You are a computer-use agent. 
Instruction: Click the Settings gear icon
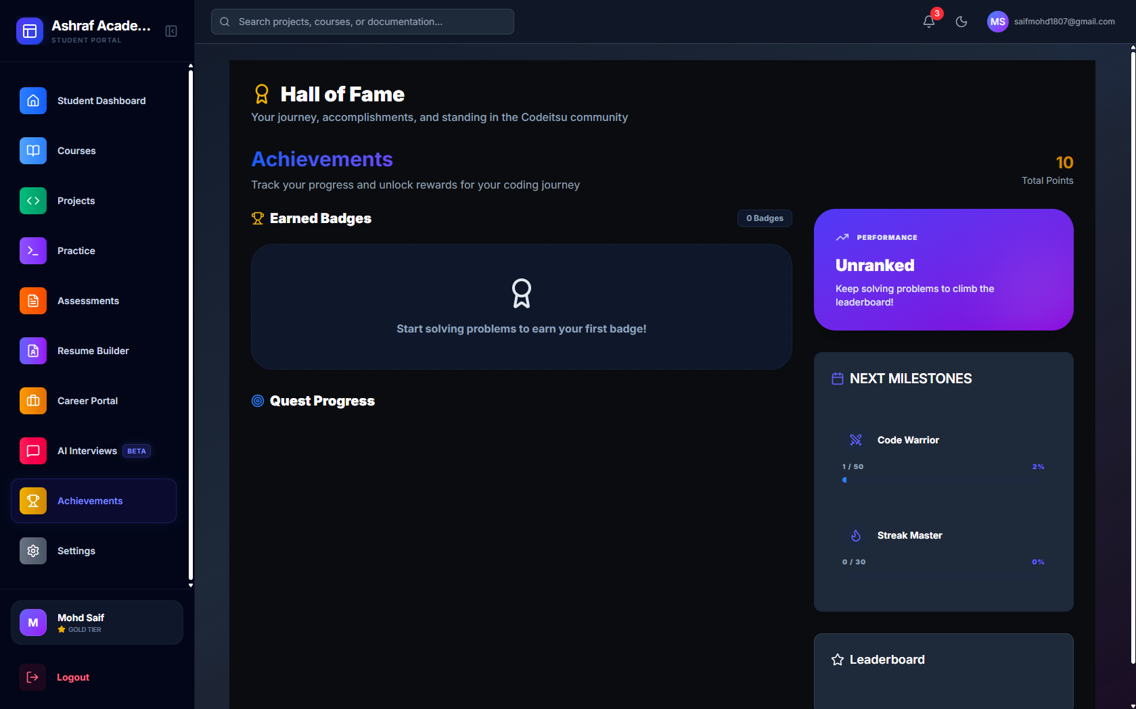33,551
